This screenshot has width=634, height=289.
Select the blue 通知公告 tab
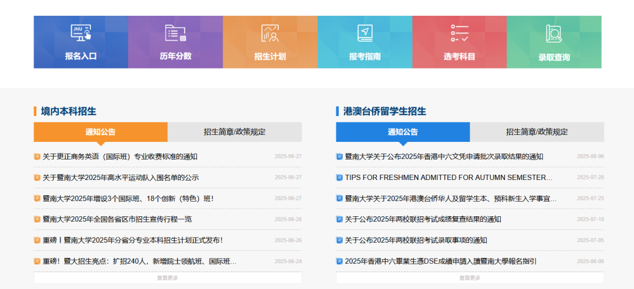[403, 132]
